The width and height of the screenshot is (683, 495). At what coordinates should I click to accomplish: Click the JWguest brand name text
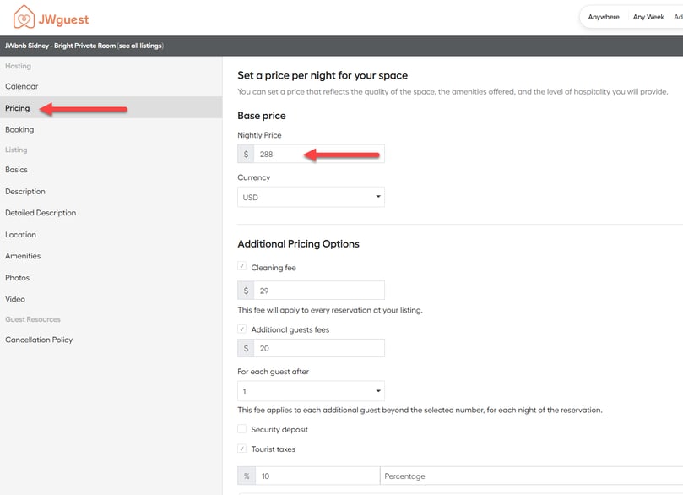point(63,19)
